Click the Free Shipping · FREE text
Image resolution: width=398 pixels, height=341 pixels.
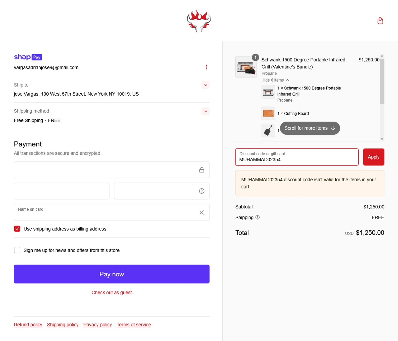coord(37,120)
